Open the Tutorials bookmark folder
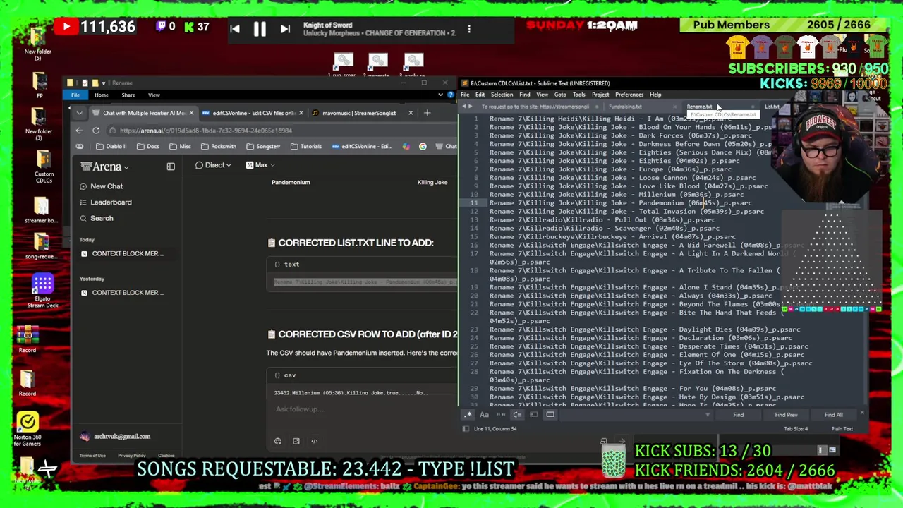 [x=306, y=146]
